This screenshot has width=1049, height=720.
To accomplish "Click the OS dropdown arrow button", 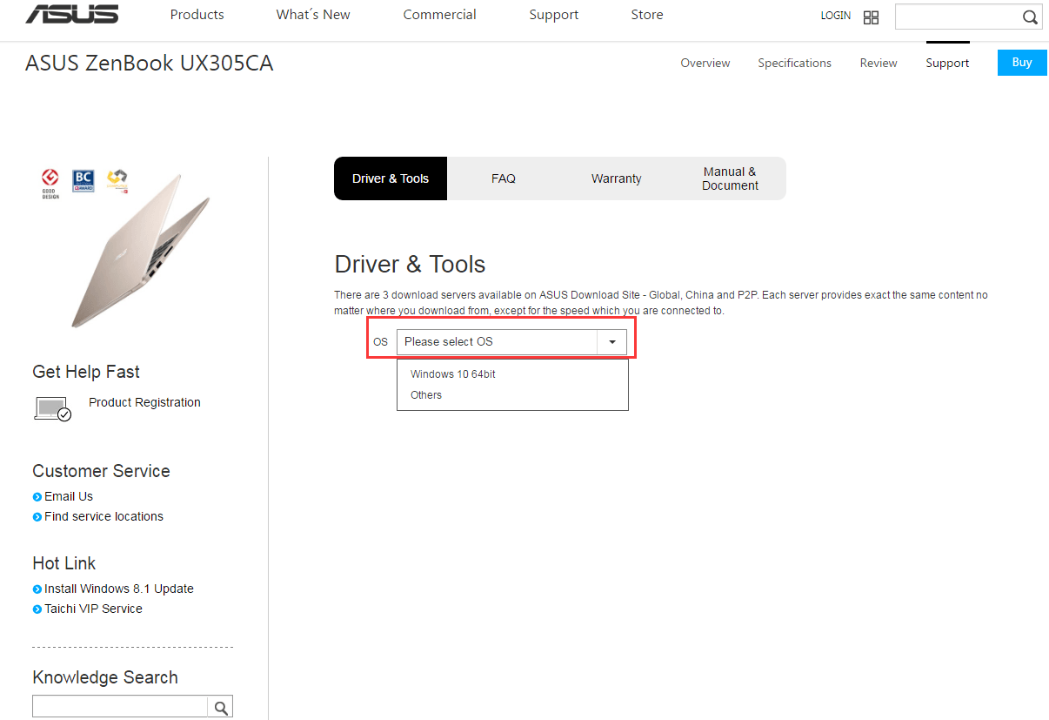I will coord(612,342).
